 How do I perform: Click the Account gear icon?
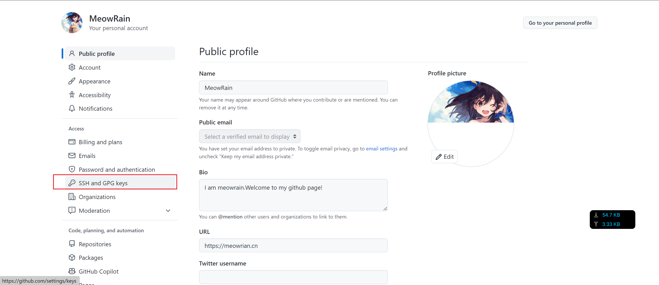point(72,68)
